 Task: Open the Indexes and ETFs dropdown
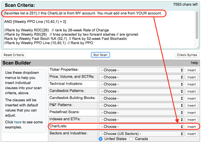pyautogui.click(x=141, y=119)
